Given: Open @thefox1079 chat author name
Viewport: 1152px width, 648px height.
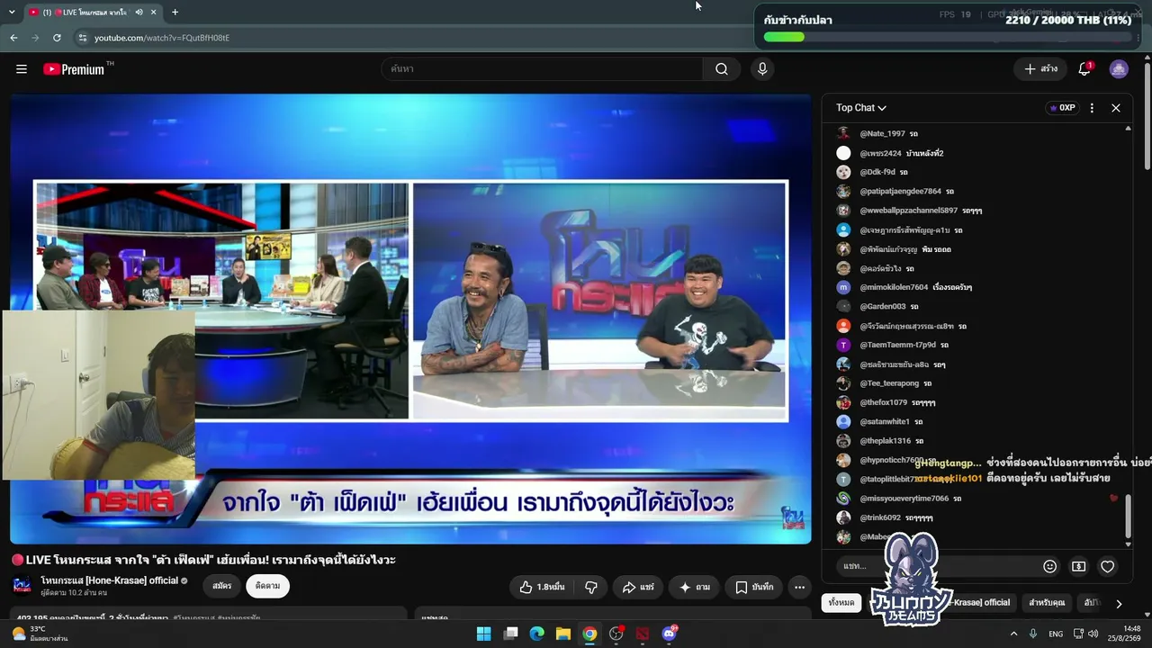Looking at the screenshot, I should click(883, 402).
